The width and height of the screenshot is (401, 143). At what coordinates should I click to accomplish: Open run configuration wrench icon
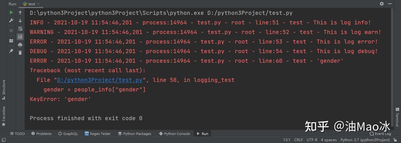[11, 21]
